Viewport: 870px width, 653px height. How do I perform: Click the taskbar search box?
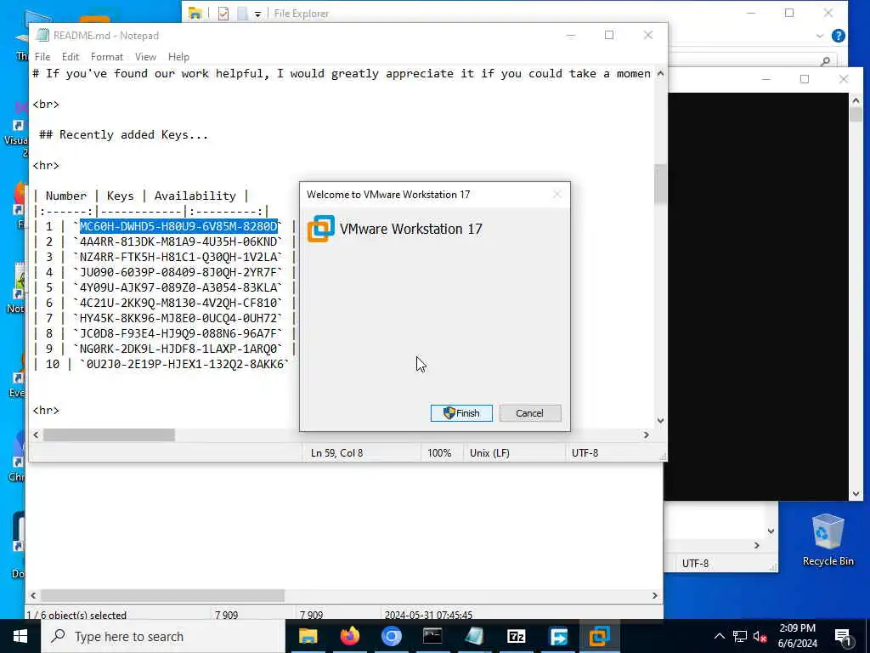163,636
